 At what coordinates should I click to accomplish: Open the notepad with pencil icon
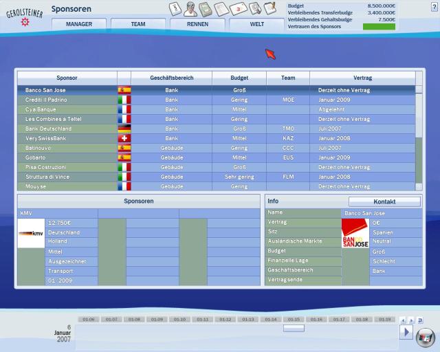pos(270,8)
